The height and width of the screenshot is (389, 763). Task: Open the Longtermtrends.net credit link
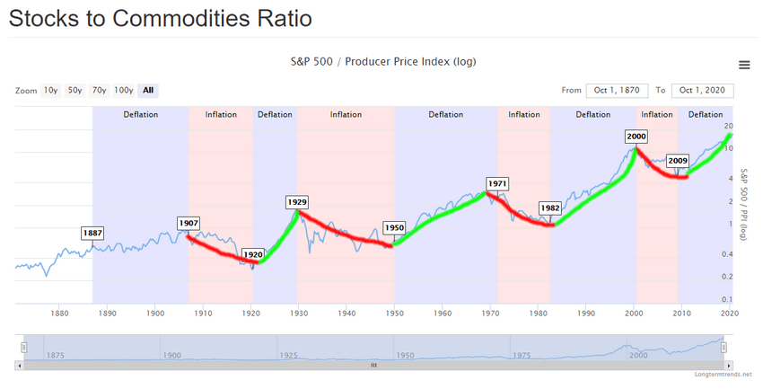(x=724, y=375)
